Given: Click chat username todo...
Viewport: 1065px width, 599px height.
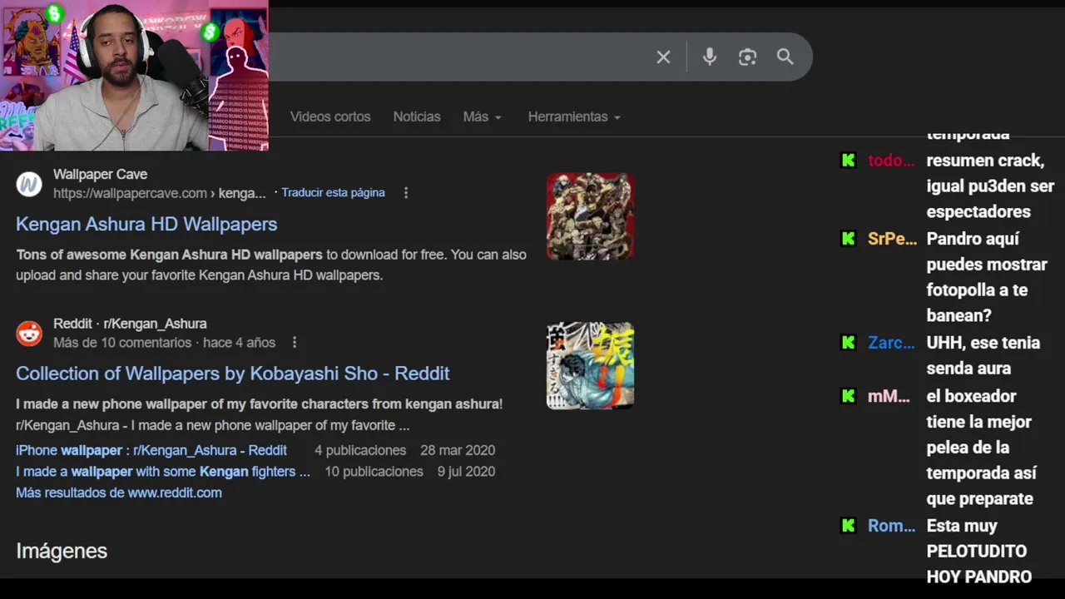Looking at the screenshot, I should click(891, 161).
